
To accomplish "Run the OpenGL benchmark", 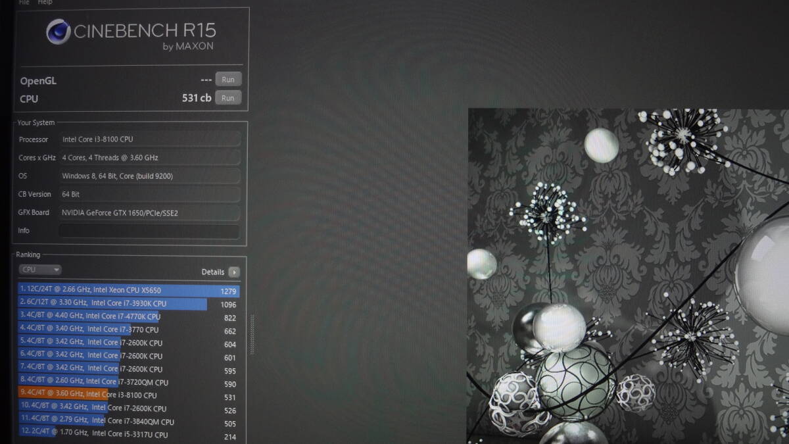I will click(x=228, y=80).
